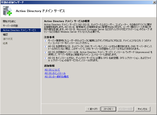Click the 追加情報 heading

click(49, 66)
